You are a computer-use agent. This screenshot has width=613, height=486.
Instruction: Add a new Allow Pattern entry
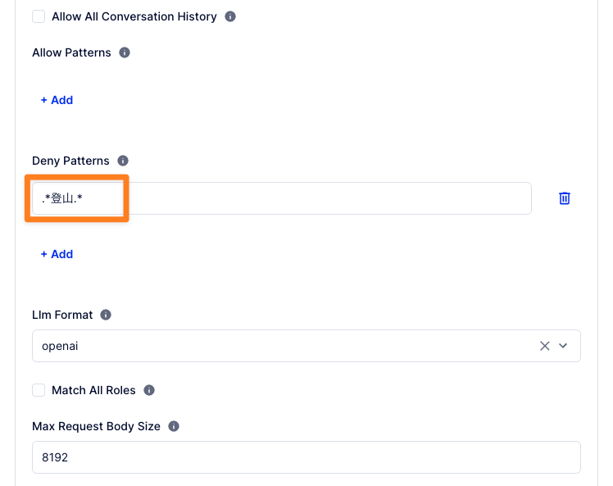[57, 100]
